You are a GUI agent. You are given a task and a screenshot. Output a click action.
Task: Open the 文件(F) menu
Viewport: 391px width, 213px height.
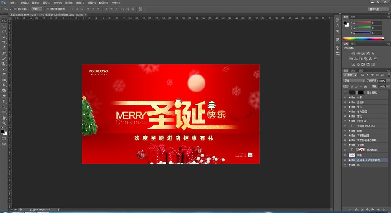click(13, 3)
